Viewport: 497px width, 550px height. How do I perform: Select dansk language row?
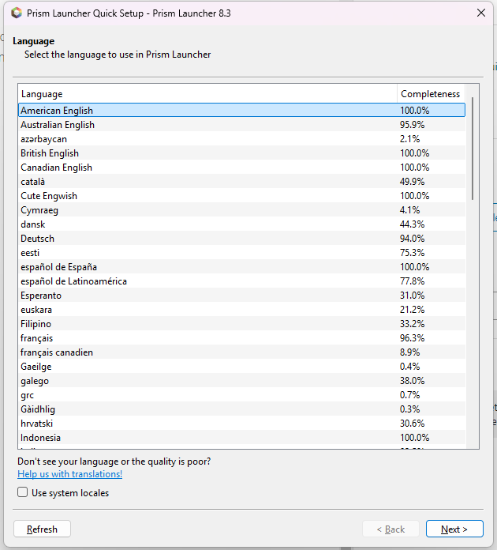click(x=241, y=224)
